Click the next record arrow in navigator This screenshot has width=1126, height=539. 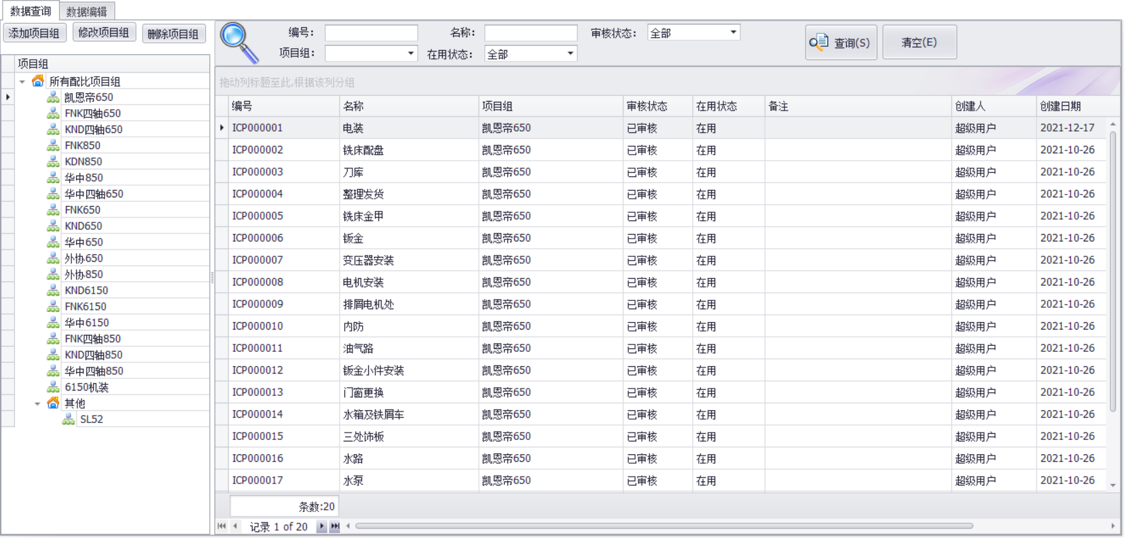pos(322,527)
